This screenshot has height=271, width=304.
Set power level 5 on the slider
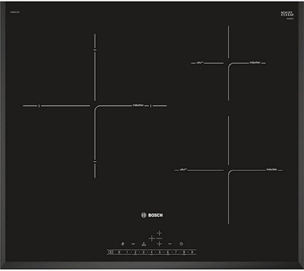pyautogui.click(x=160, y=252)
